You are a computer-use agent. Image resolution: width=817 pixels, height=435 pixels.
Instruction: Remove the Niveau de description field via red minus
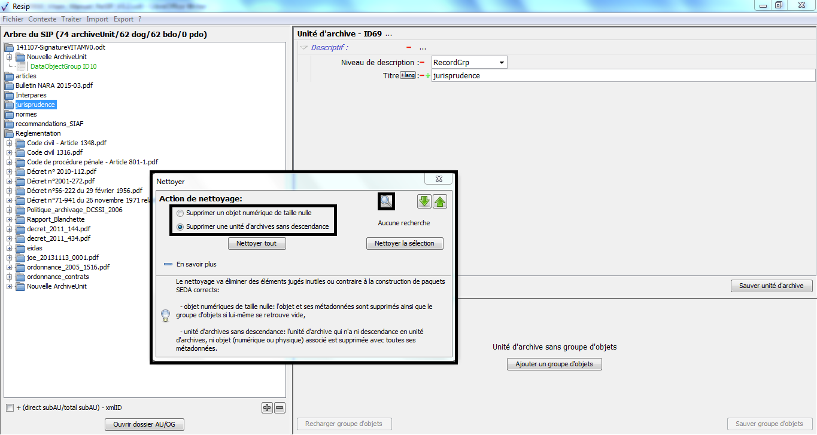click(422, 63)
